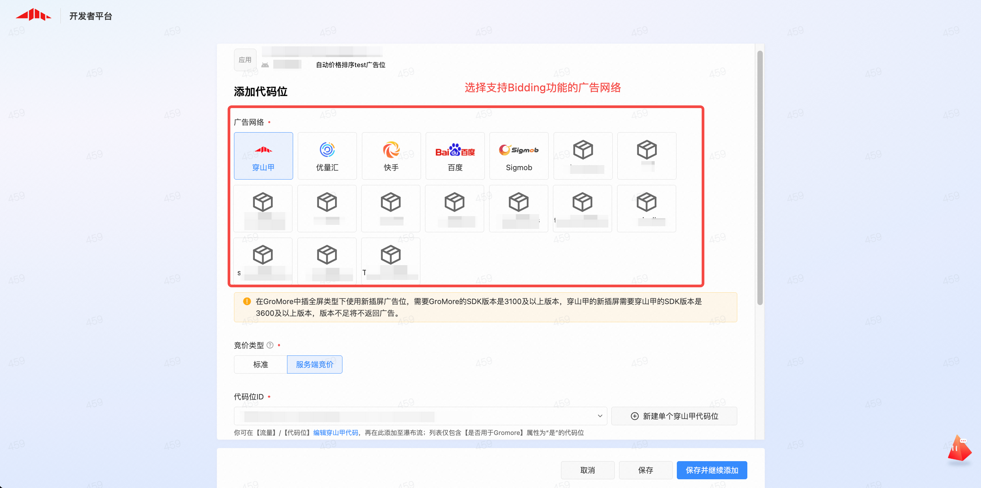Select the 穿山甲 ad network card
The width and height of the screenshot is (981, 488).
263,156
